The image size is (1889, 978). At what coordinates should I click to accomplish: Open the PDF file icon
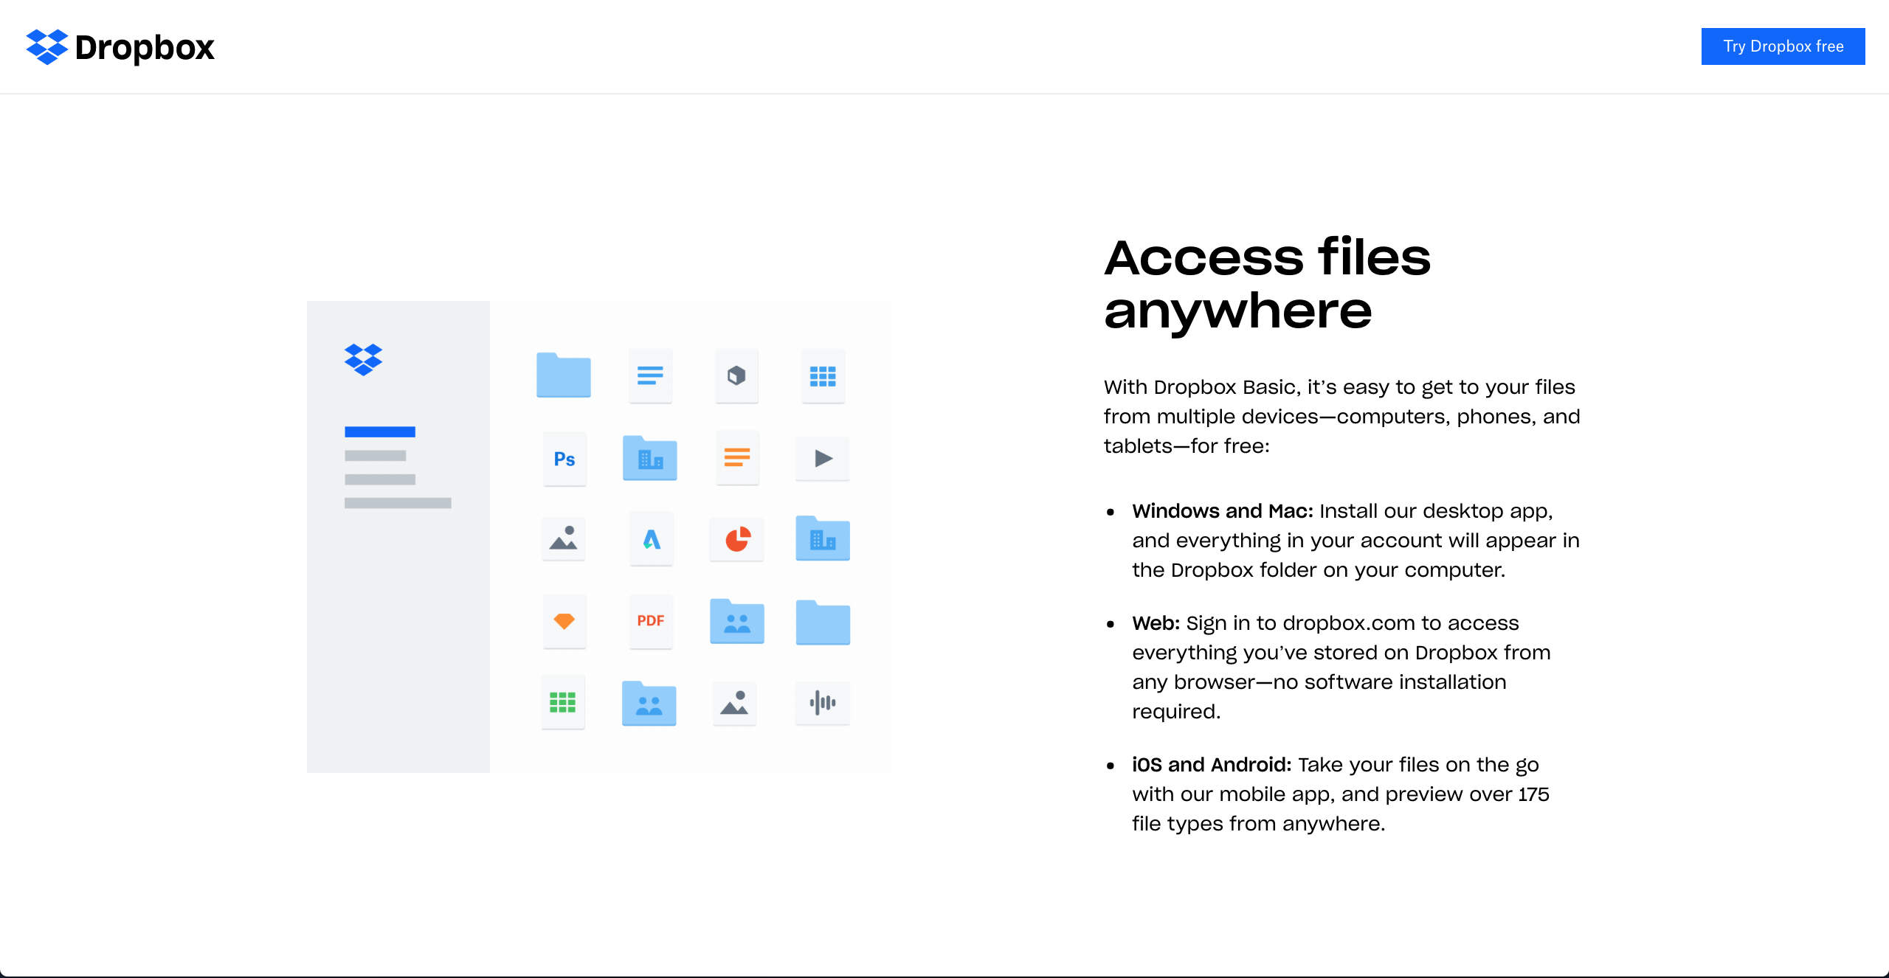[650, 622]
